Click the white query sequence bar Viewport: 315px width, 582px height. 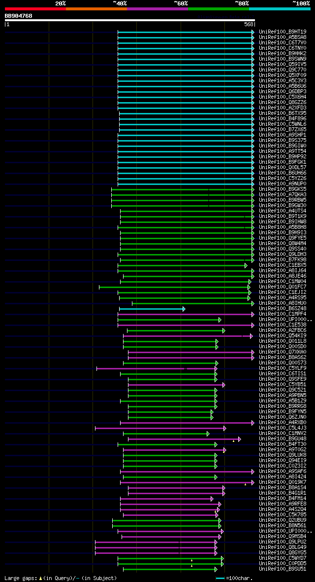[x=130, y=20]
